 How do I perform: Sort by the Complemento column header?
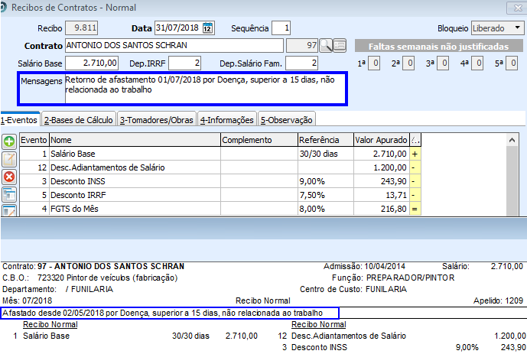click(x=259, y=140)
